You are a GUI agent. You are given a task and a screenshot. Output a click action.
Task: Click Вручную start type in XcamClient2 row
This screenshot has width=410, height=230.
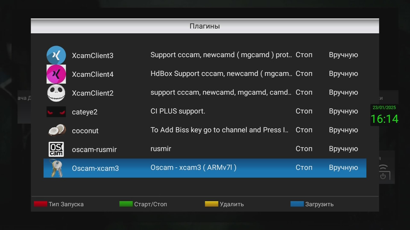click(x=343, y=93)
